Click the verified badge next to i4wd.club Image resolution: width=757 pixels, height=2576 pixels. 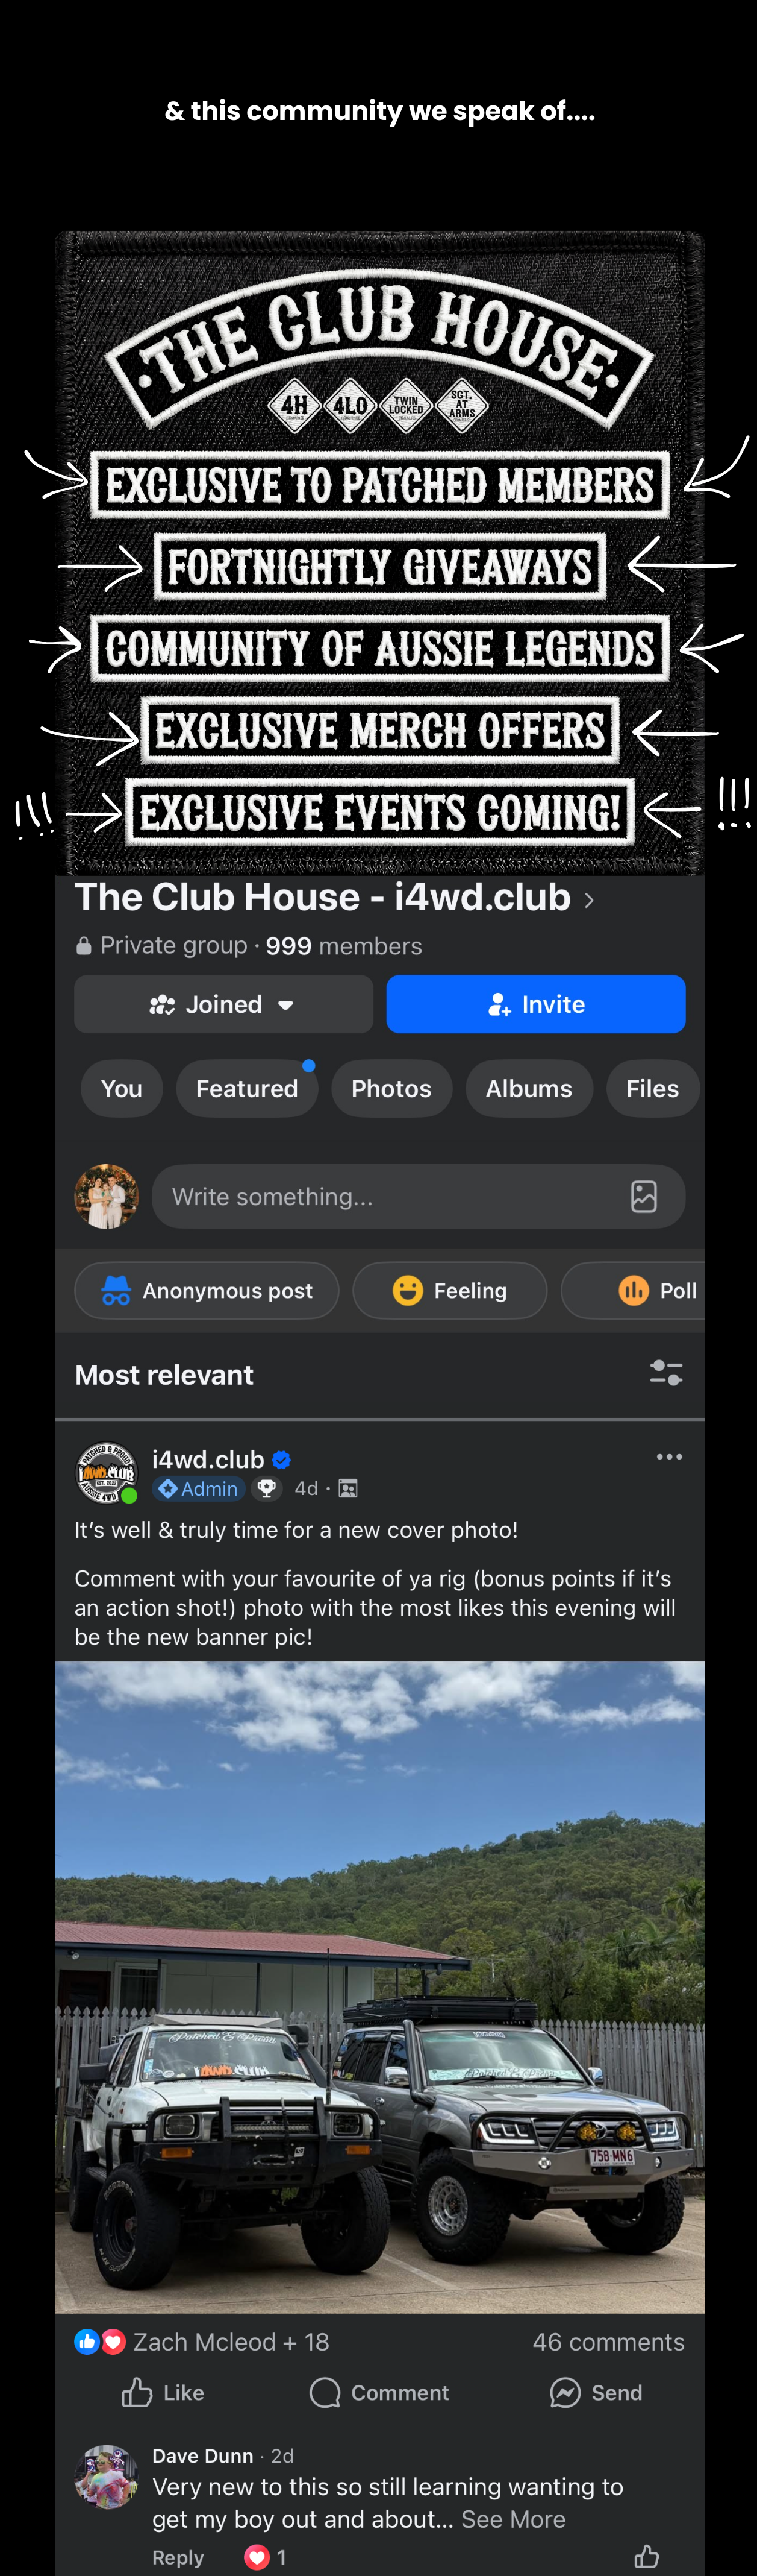(x=281, y=1459)
